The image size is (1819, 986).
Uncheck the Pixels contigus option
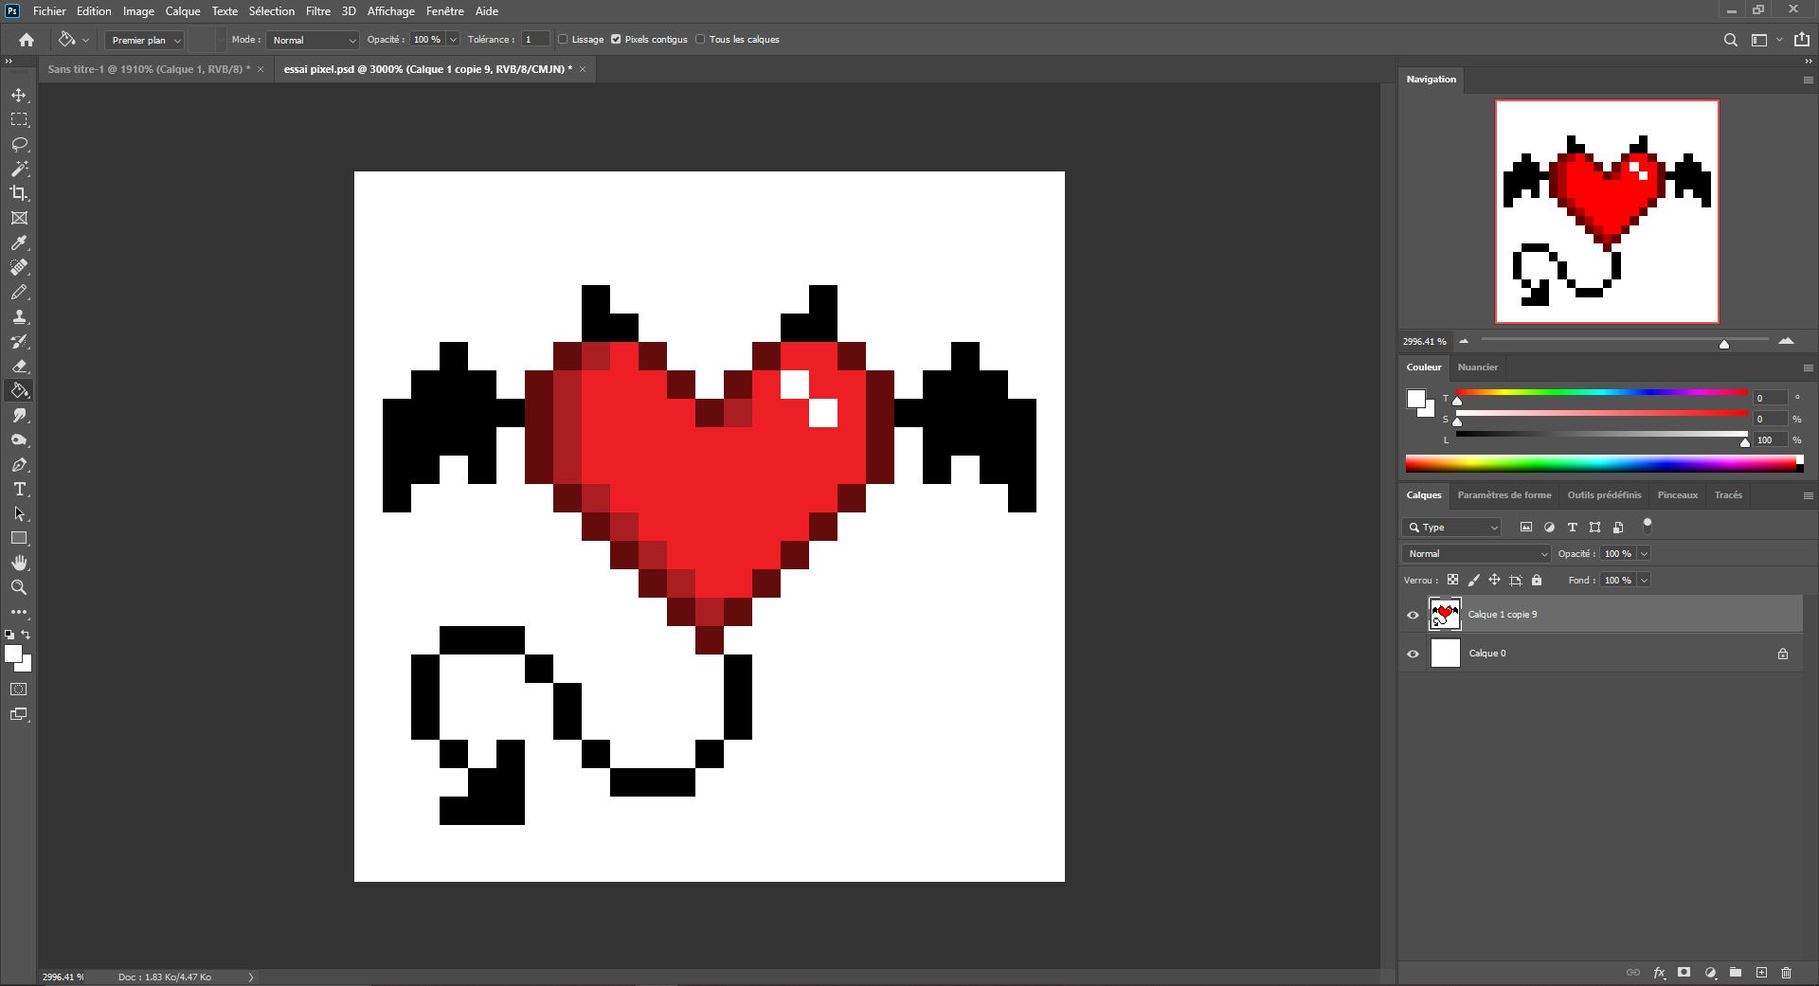tap(616, 40)
